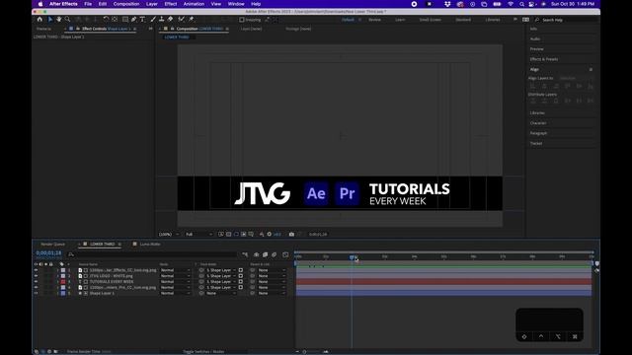
Task: Hide the TUTORIALS EVERY WEEK text layer
Action: click(x=36, y=281)
